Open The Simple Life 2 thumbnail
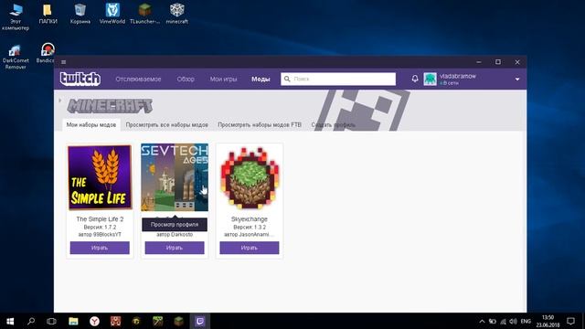 pos(100,177)
